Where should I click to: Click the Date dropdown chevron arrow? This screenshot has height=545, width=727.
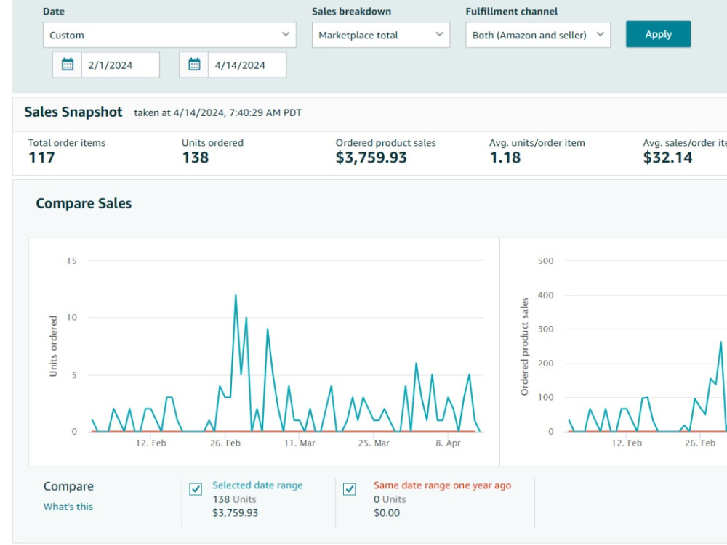click(x=286, y=34)
